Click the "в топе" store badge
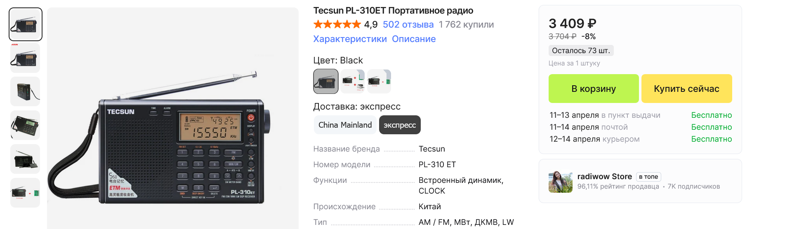 [x=648, y=177]
